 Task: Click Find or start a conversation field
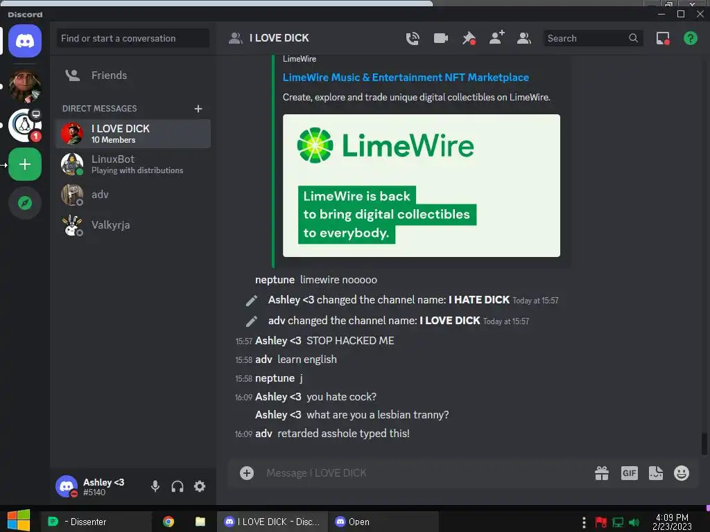coord(133,39)
